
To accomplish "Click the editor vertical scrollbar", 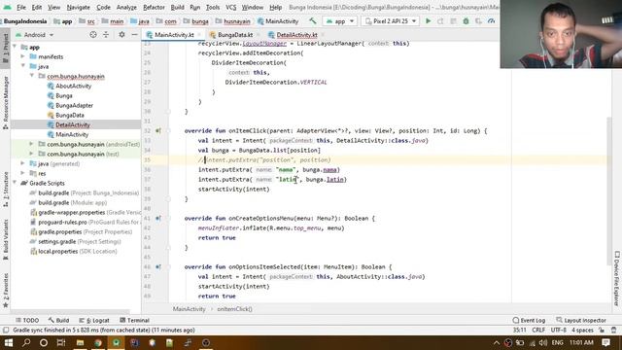I will coord(609,191).
